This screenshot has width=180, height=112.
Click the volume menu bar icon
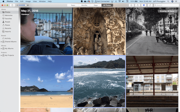click(123, 1)
